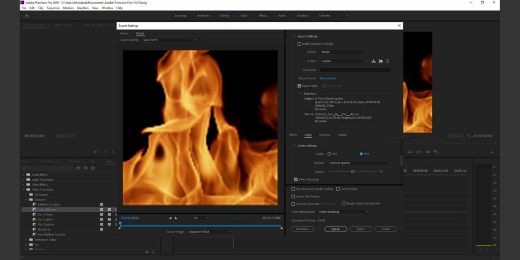Toggle the Accelerated Effects filter icon
Image resolution: width=520 pixels, height=260 pixels.
pos(78,169)
